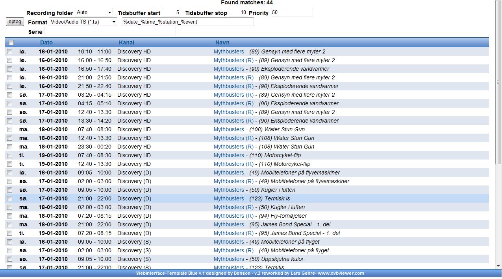
Task: Click the Priority input field
Action: (292, 13)
